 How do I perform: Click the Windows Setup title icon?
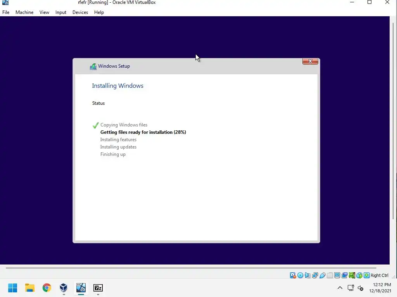pyautogui.click(x=93, y=67)
